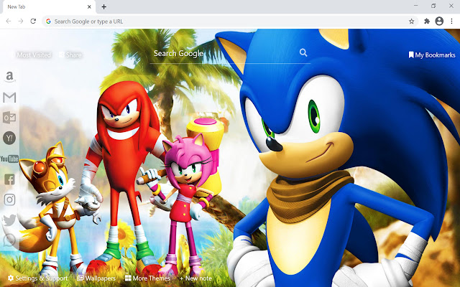Open the Gmail shortcut icon
The image size is (460, 287).
tap(9, 98)
